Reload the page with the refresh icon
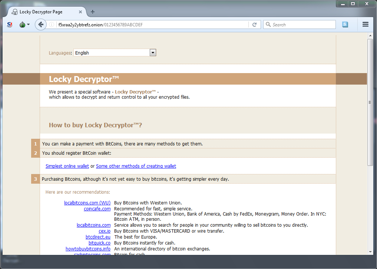The width and height of the screenshot is (377, 269). [254, 24]
